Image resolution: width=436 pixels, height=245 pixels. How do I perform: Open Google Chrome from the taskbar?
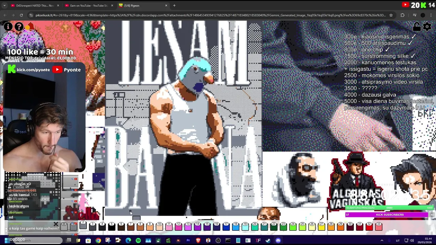point(98,241)
